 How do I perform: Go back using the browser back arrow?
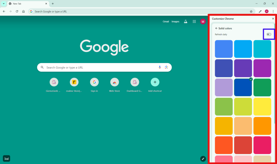coord(4,11)
